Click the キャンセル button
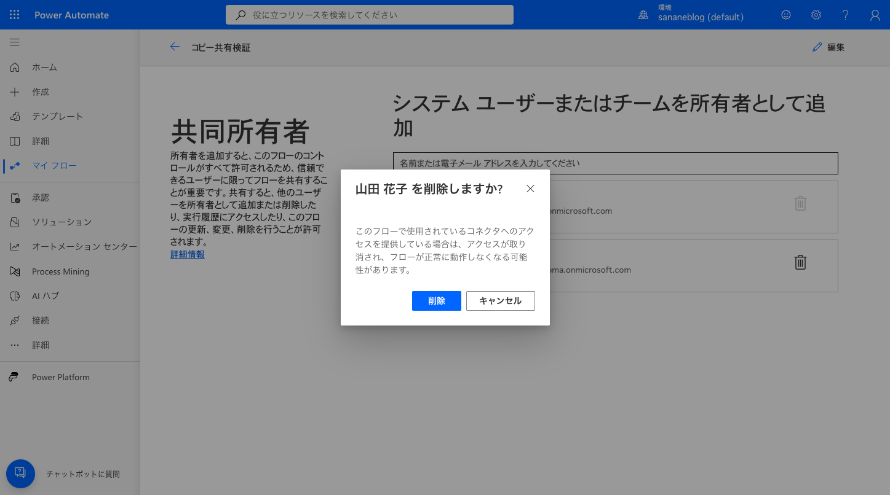 pos(501,301)
